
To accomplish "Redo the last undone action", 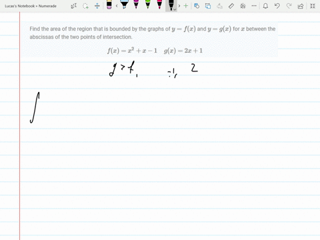I will click(289, 6).
